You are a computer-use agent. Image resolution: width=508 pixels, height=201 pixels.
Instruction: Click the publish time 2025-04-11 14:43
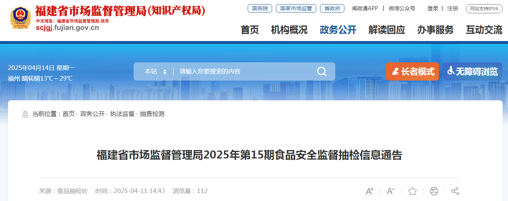click(130, 191)
